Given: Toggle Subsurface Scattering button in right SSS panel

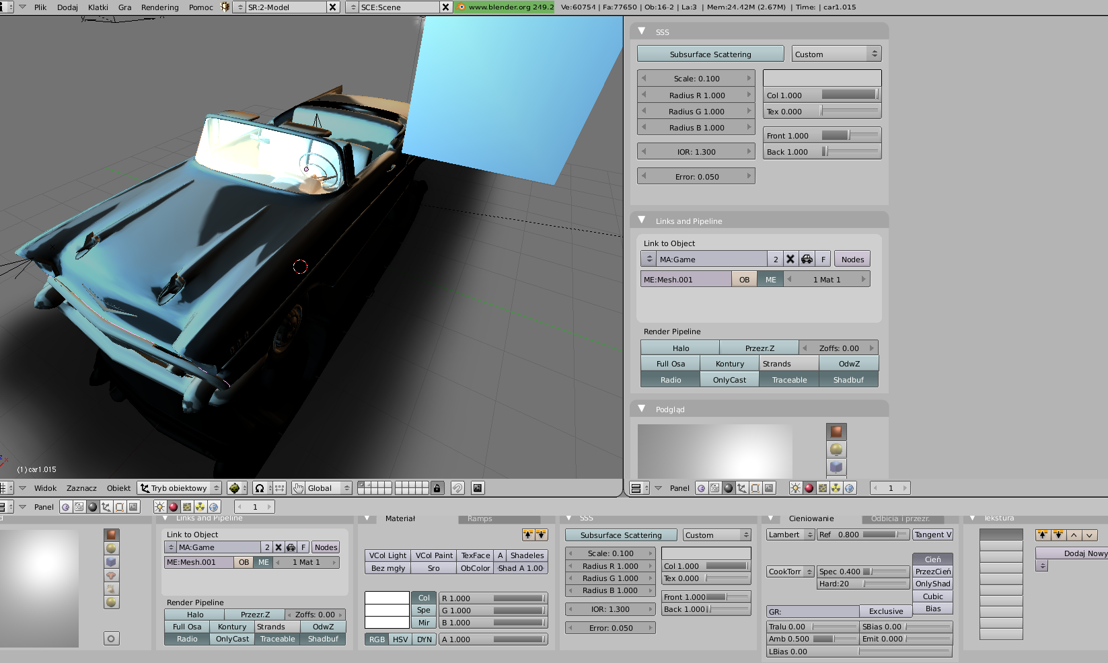Looking at the screenshot, I should [x=710, y=54].
